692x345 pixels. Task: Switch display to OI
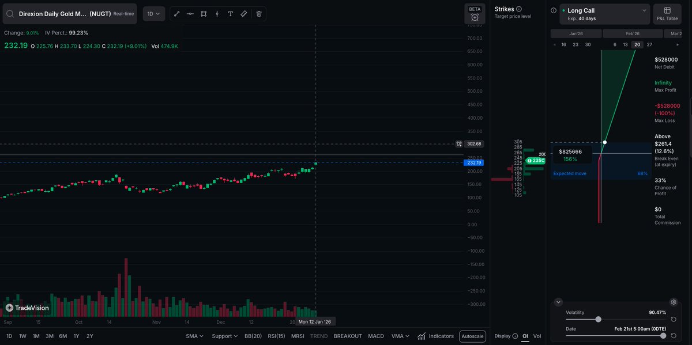[x=525, y=336]
